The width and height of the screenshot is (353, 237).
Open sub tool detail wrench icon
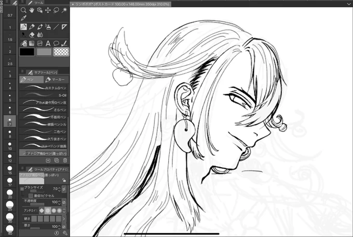tap(65, 233)
